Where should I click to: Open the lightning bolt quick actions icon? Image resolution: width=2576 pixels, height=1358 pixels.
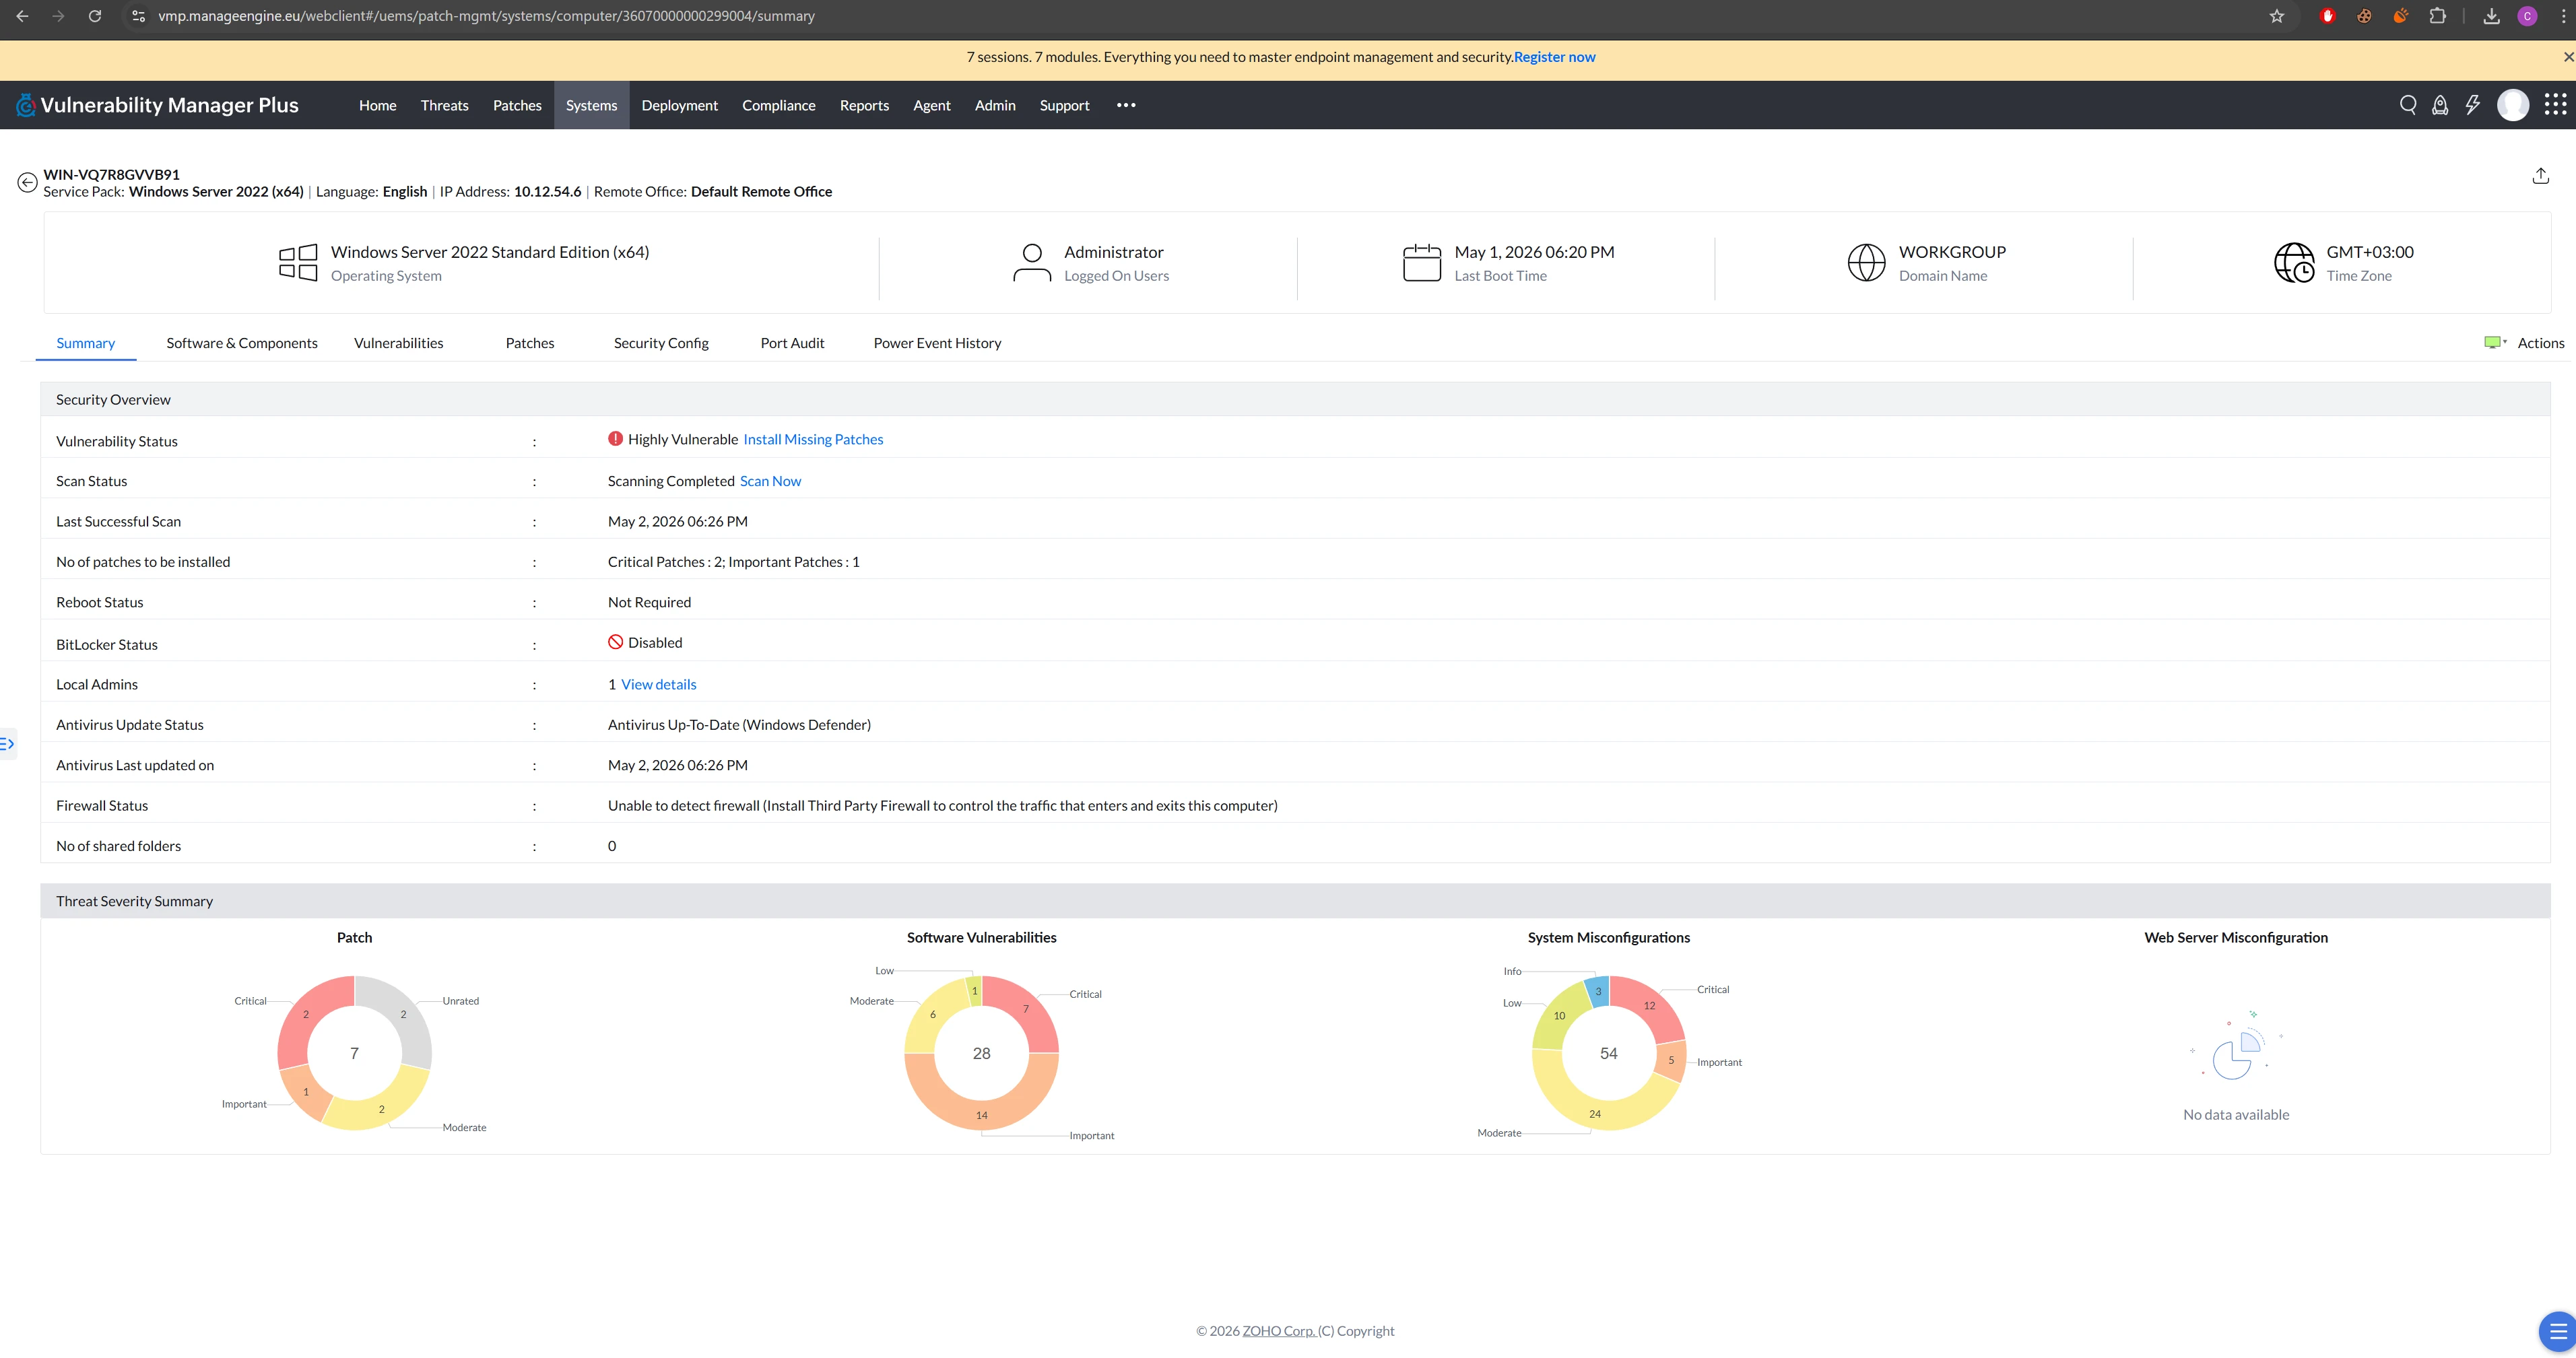tap(2473, 105)
